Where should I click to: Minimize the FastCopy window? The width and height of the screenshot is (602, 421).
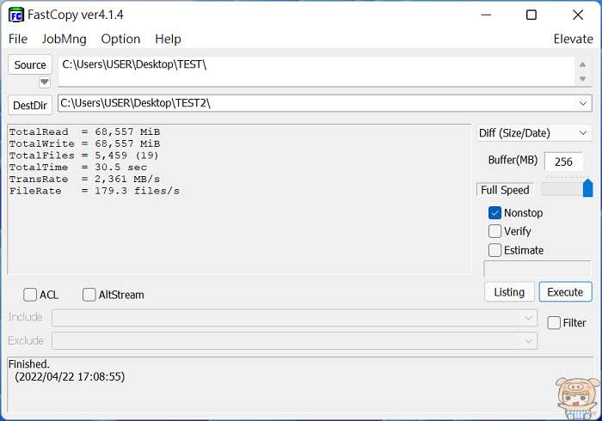(486, 15)
